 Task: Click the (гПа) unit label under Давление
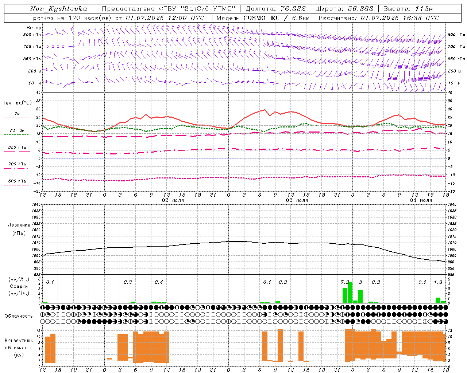click(19, 233)
